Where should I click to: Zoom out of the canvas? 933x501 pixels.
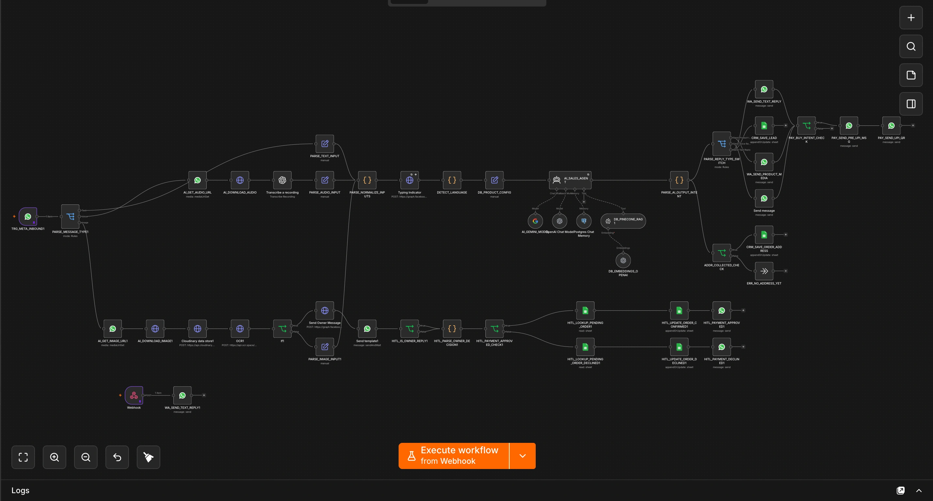86,457
